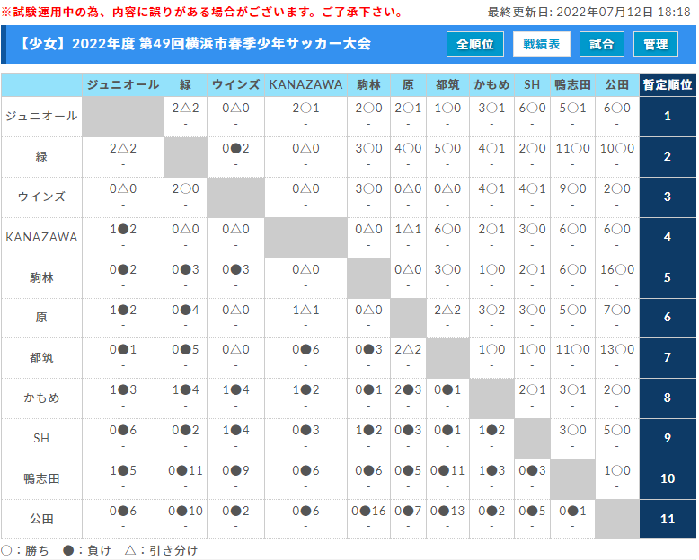Viewport: 699px width, 560px height.
Task: Click SH vs 公田 score 5○0
Action: 617,431
